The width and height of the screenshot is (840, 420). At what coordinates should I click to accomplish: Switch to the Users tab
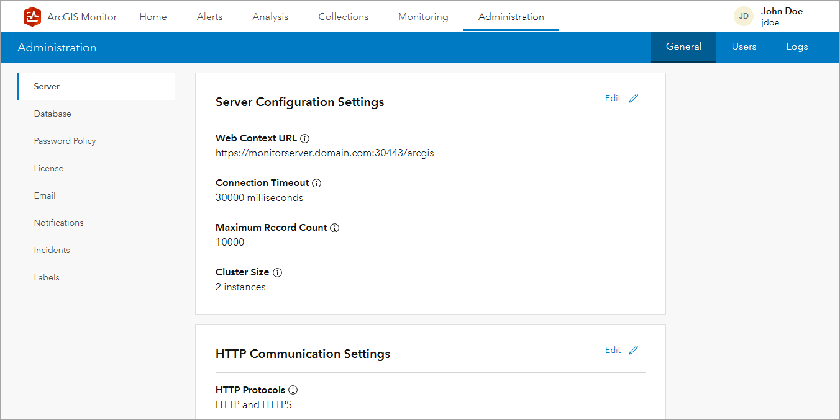pos(744,47)
